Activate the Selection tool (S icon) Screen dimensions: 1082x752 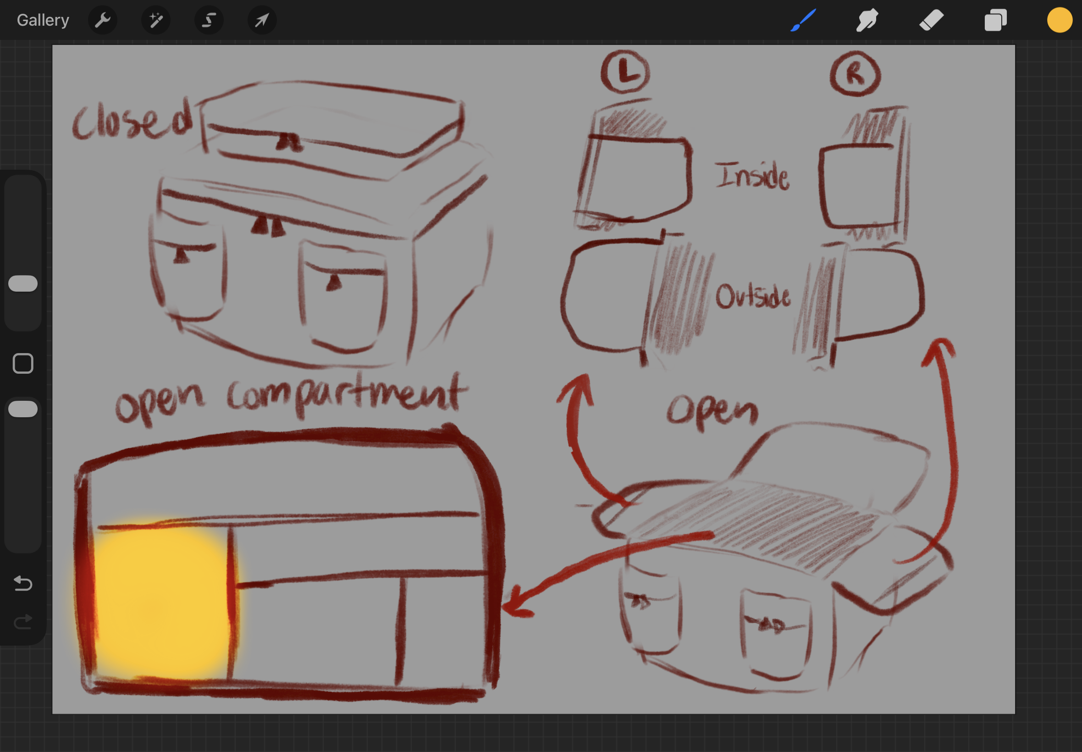pyautogui.click(x=209, y=20)
